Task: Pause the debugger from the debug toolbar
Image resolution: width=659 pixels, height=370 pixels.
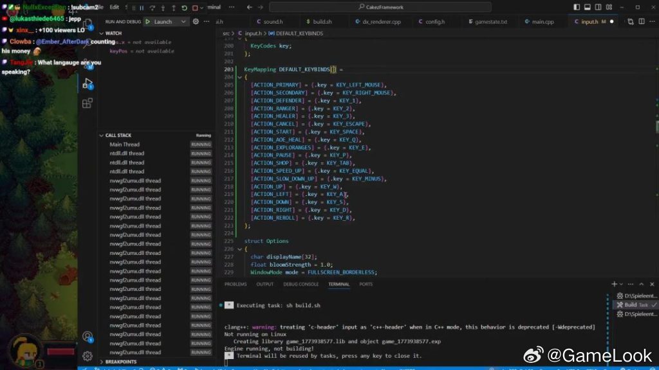Action: (142, 8)
